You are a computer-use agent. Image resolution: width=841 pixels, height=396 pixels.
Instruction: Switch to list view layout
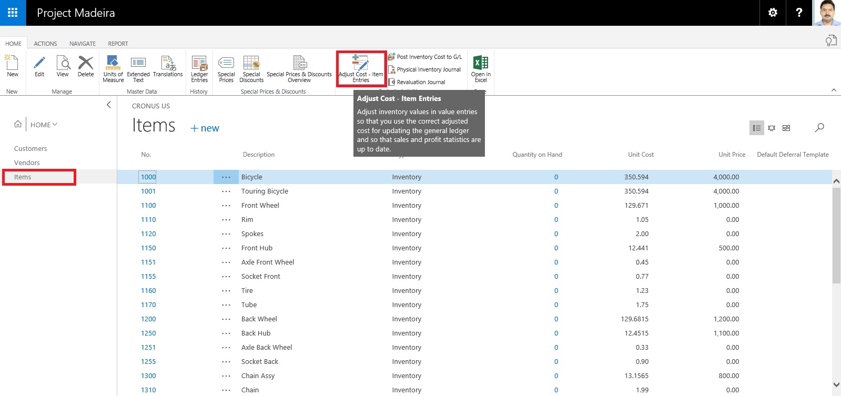[756, 128]
